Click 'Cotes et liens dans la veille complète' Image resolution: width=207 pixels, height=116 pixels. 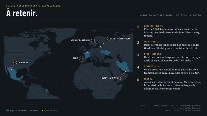click(182, 111)
